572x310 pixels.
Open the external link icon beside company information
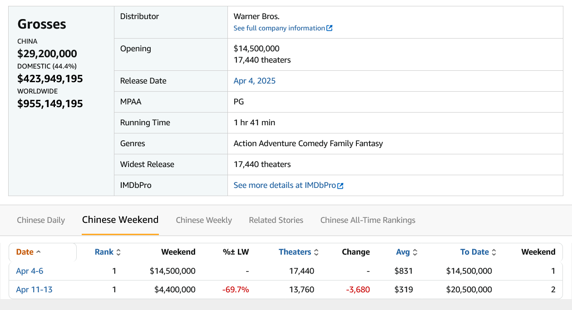pyautogui.click(x=330, y=28)
